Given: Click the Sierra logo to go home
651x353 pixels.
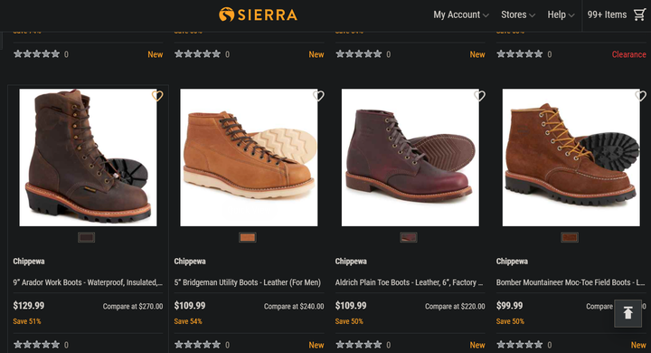Looking at the screenshot, I should pos(258,14).
